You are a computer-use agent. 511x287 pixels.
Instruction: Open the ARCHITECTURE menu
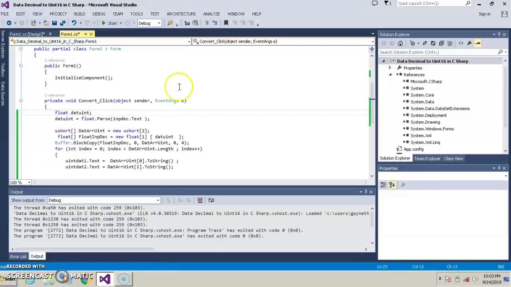[x=181, y=14]
